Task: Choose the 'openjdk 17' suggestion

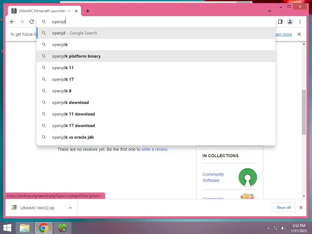Action: (156, 79)
